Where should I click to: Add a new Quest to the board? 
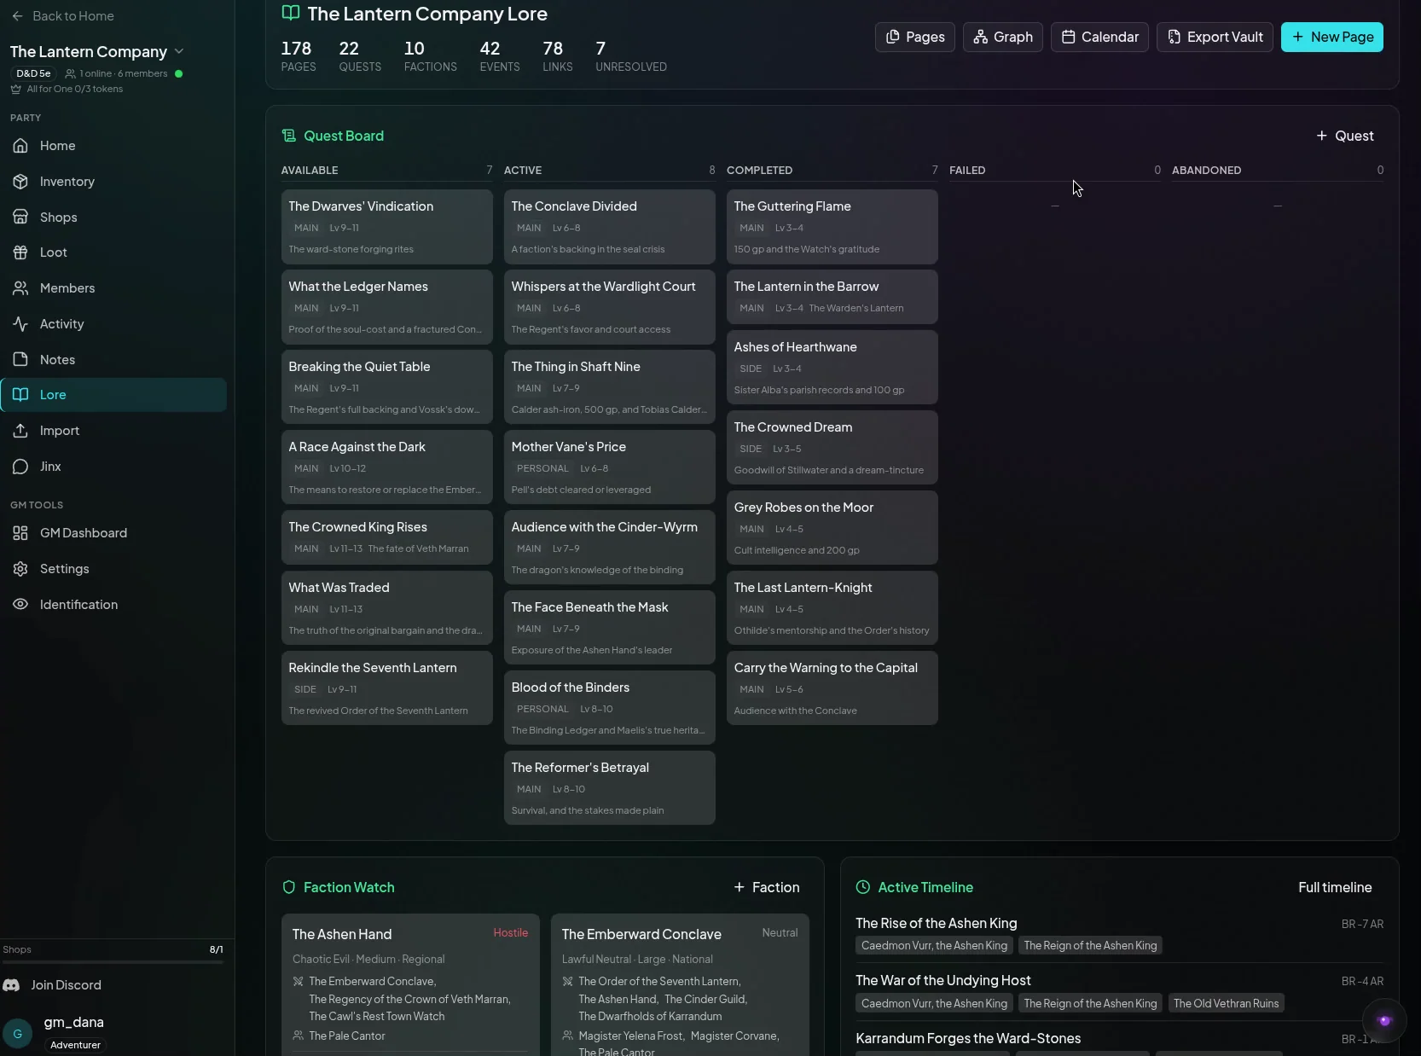click(1344, 136)
